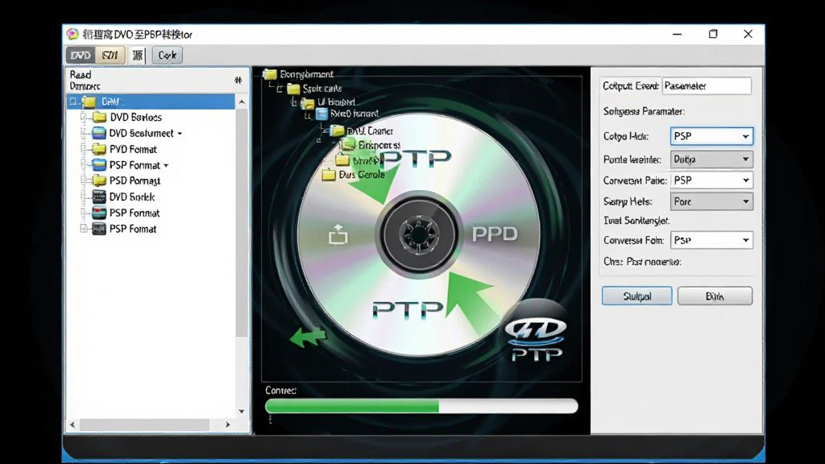
Task: Click the Dus Gerola label in the preview tree
Action: coord(362,175)
